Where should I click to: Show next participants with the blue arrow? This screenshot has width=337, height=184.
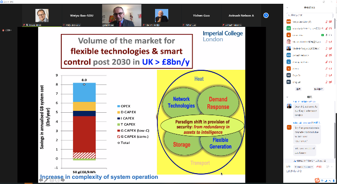[x=266, y=15]
